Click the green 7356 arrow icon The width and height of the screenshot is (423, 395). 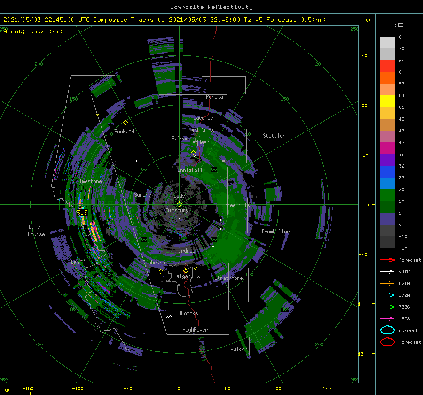point(387,307)
